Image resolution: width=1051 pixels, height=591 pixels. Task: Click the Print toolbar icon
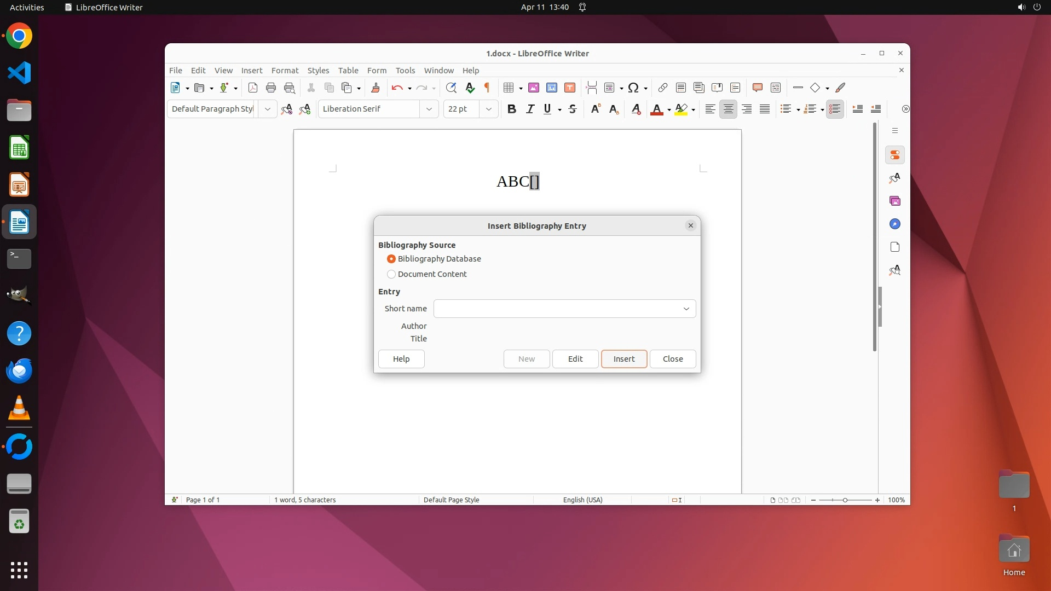click(x=271, y=88)
